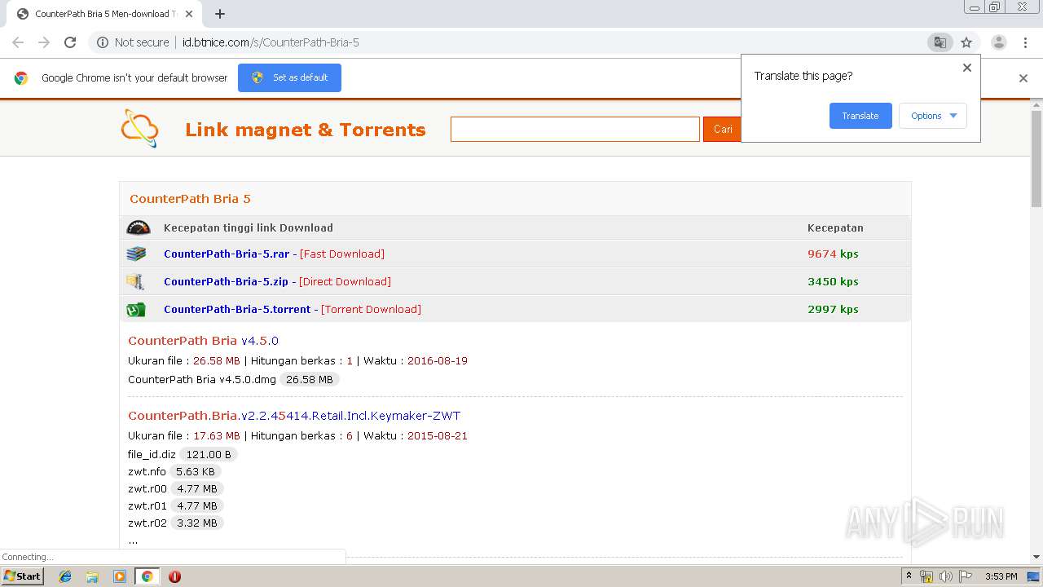Click the taskbar clock showing 3:53 PM
1043x587 pixels.
[1001, 576]
